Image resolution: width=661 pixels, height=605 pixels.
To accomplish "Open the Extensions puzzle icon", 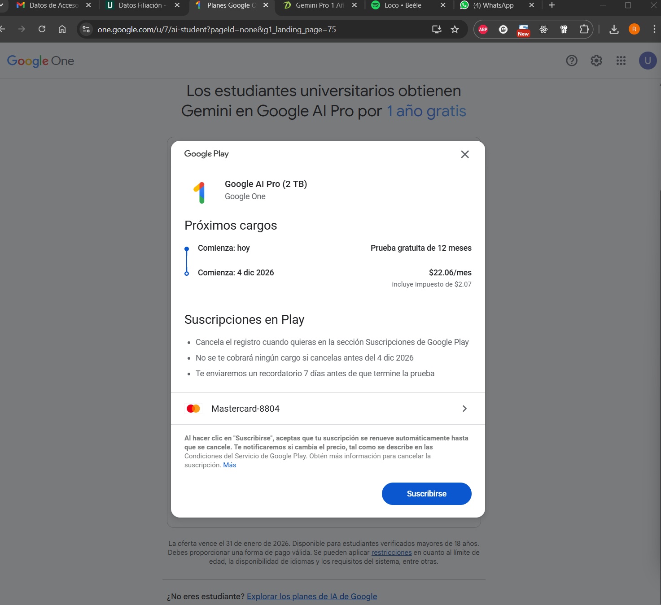I will [x=584, y=30].
